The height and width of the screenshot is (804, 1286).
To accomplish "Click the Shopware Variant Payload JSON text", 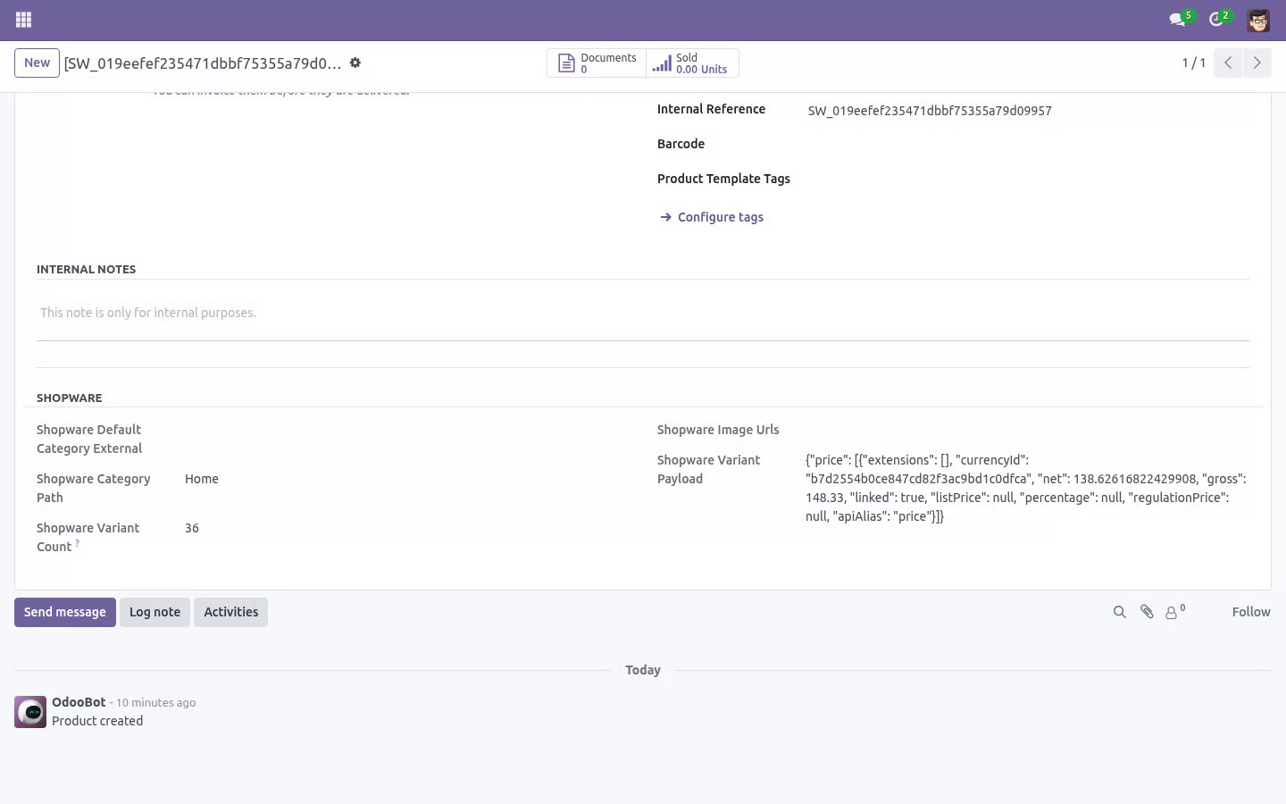I will point(1026,488).
